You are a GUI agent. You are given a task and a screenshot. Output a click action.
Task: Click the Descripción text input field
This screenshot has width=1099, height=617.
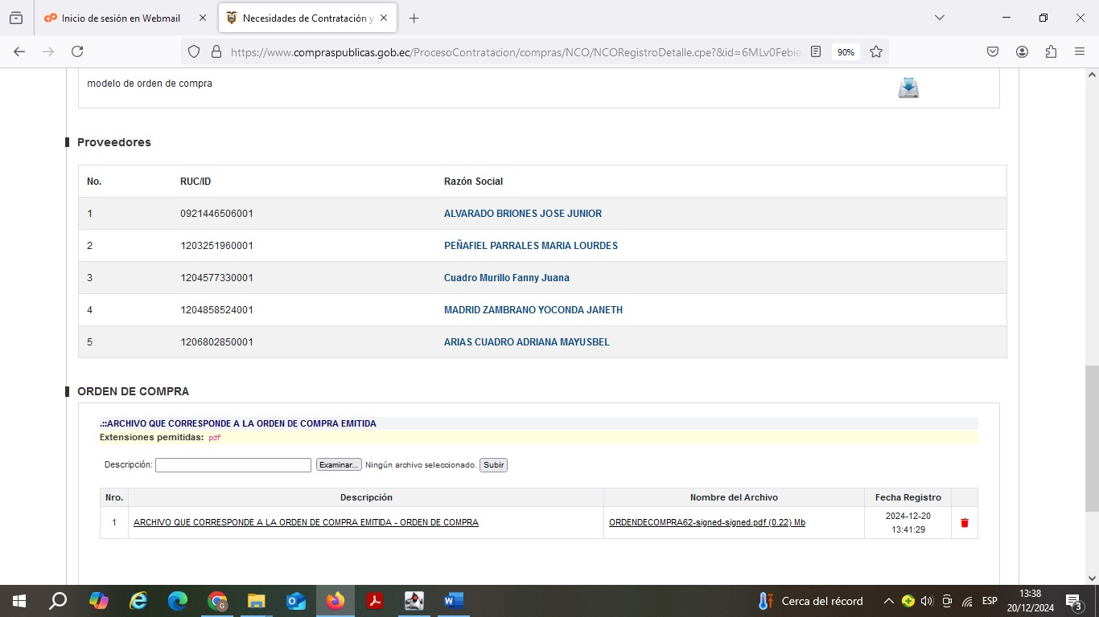(233, 465)
